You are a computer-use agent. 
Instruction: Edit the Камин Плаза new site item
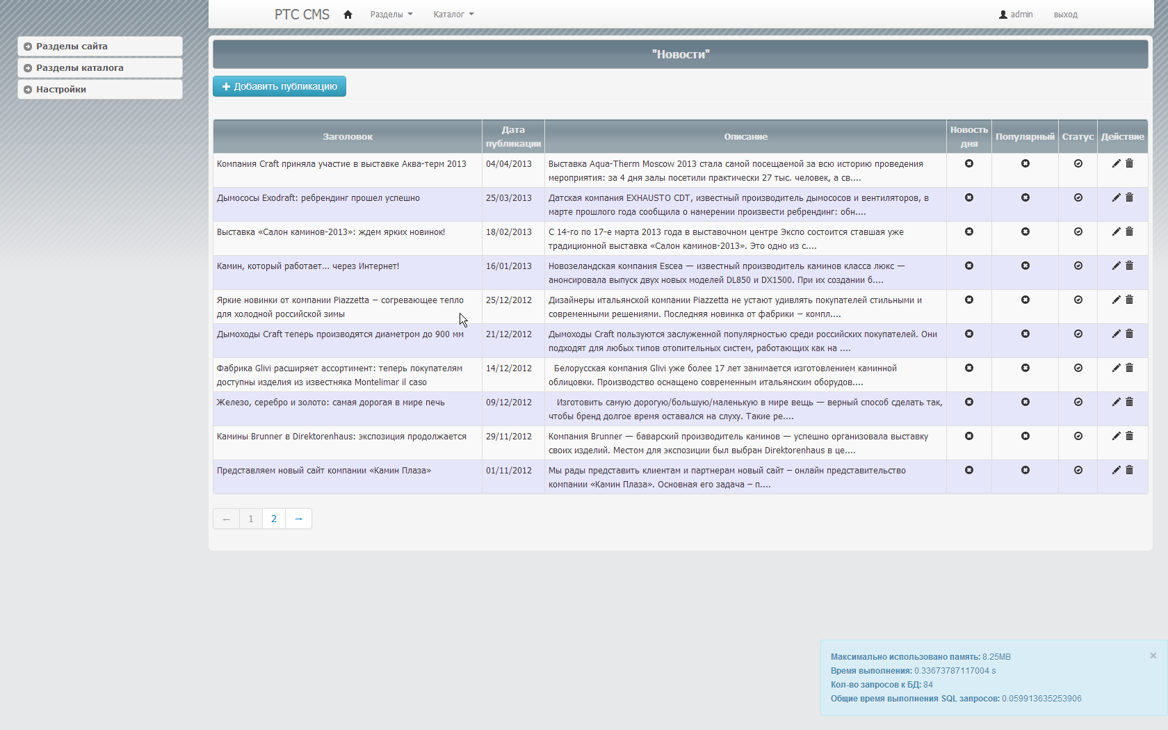tap(1116, 470)
